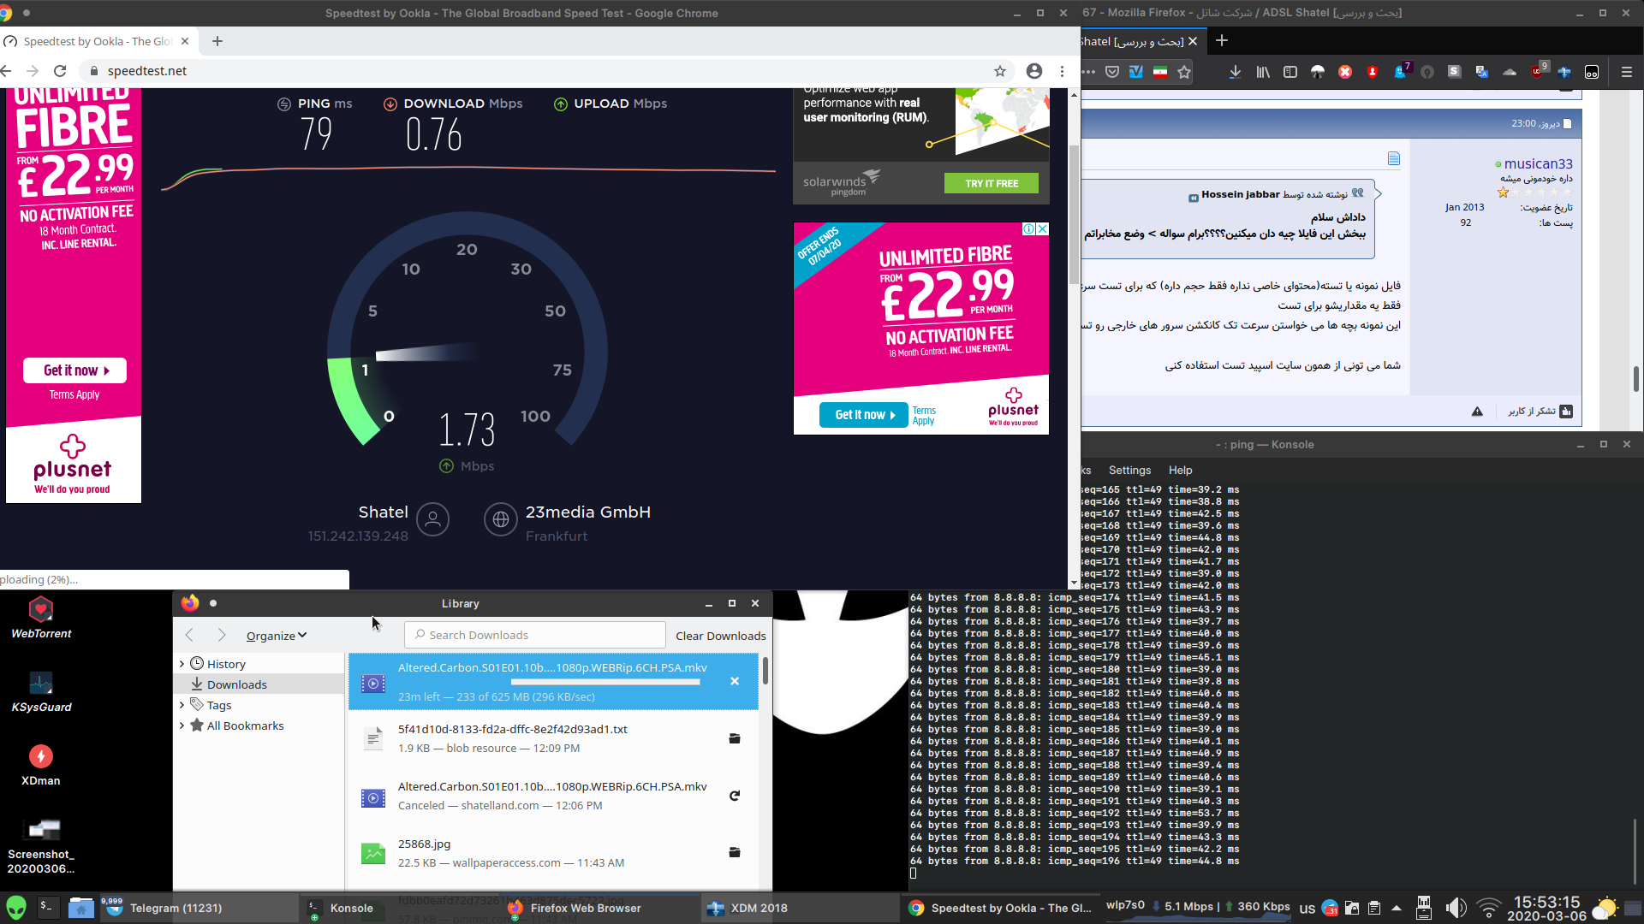Switch to Firefox Web Browser taskbar entry
This screenshot has height=924, width=1644.
pyautogui.click(x=599, y=908)
